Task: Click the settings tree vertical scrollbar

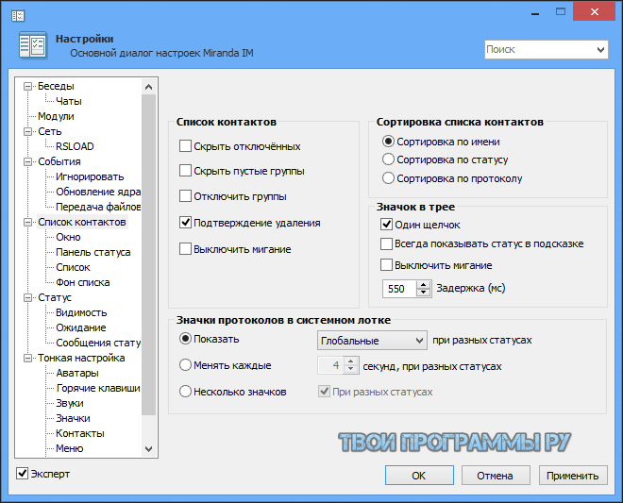Action: pyautogui.click(x=148, y=264)
